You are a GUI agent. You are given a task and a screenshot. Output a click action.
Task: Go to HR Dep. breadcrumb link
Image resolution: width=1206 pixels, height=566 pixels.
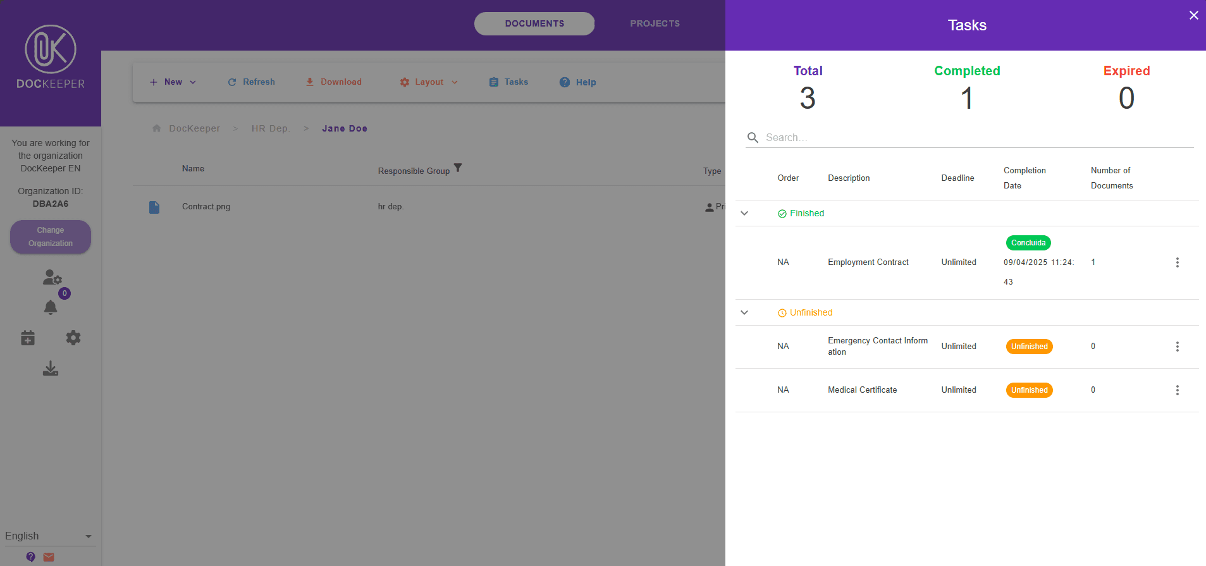point(271,128)
